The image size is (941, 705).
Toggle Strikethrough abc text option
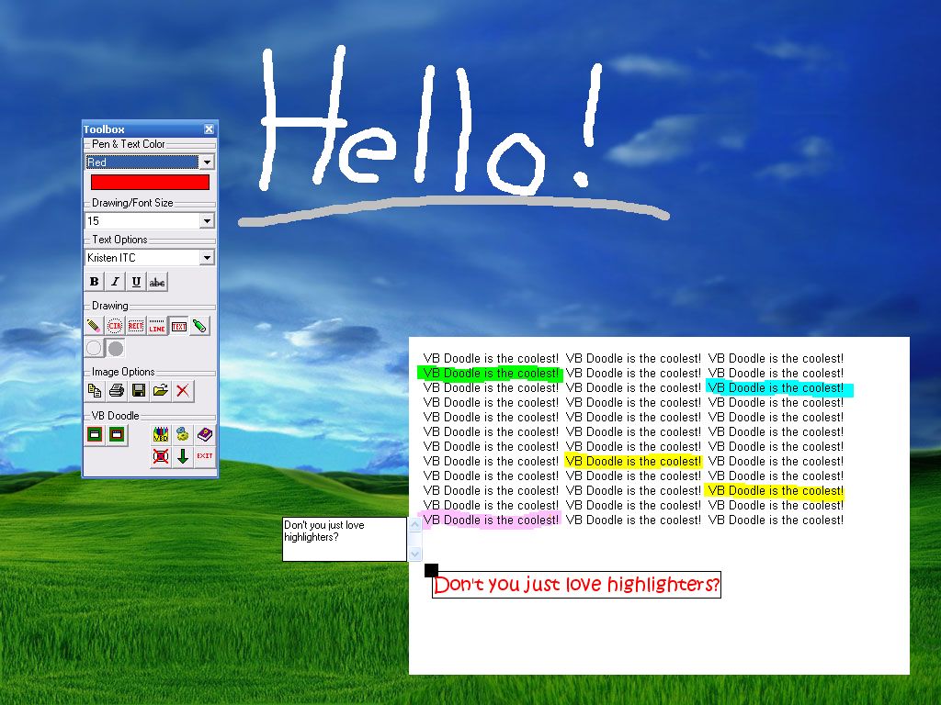click(157, 282)
